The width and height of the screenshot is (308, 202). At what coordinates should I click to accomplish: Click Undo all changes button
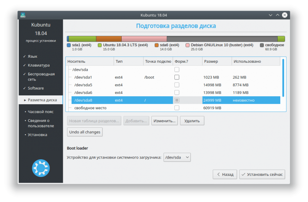(85, 132)
